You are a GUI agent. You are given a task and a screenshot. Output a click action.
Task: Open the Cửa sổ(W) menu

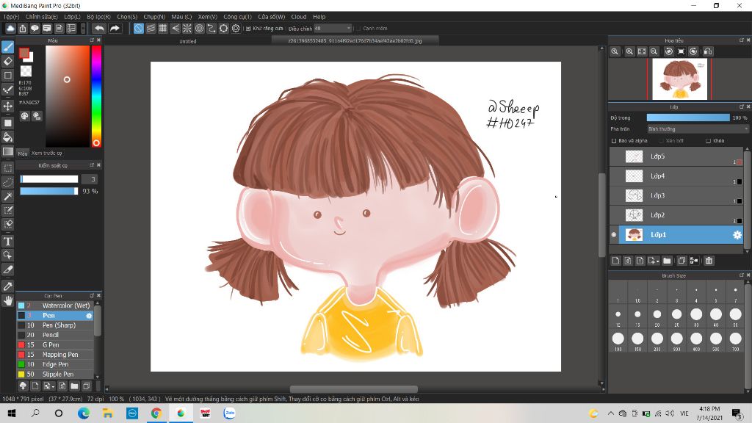point(272,17)
